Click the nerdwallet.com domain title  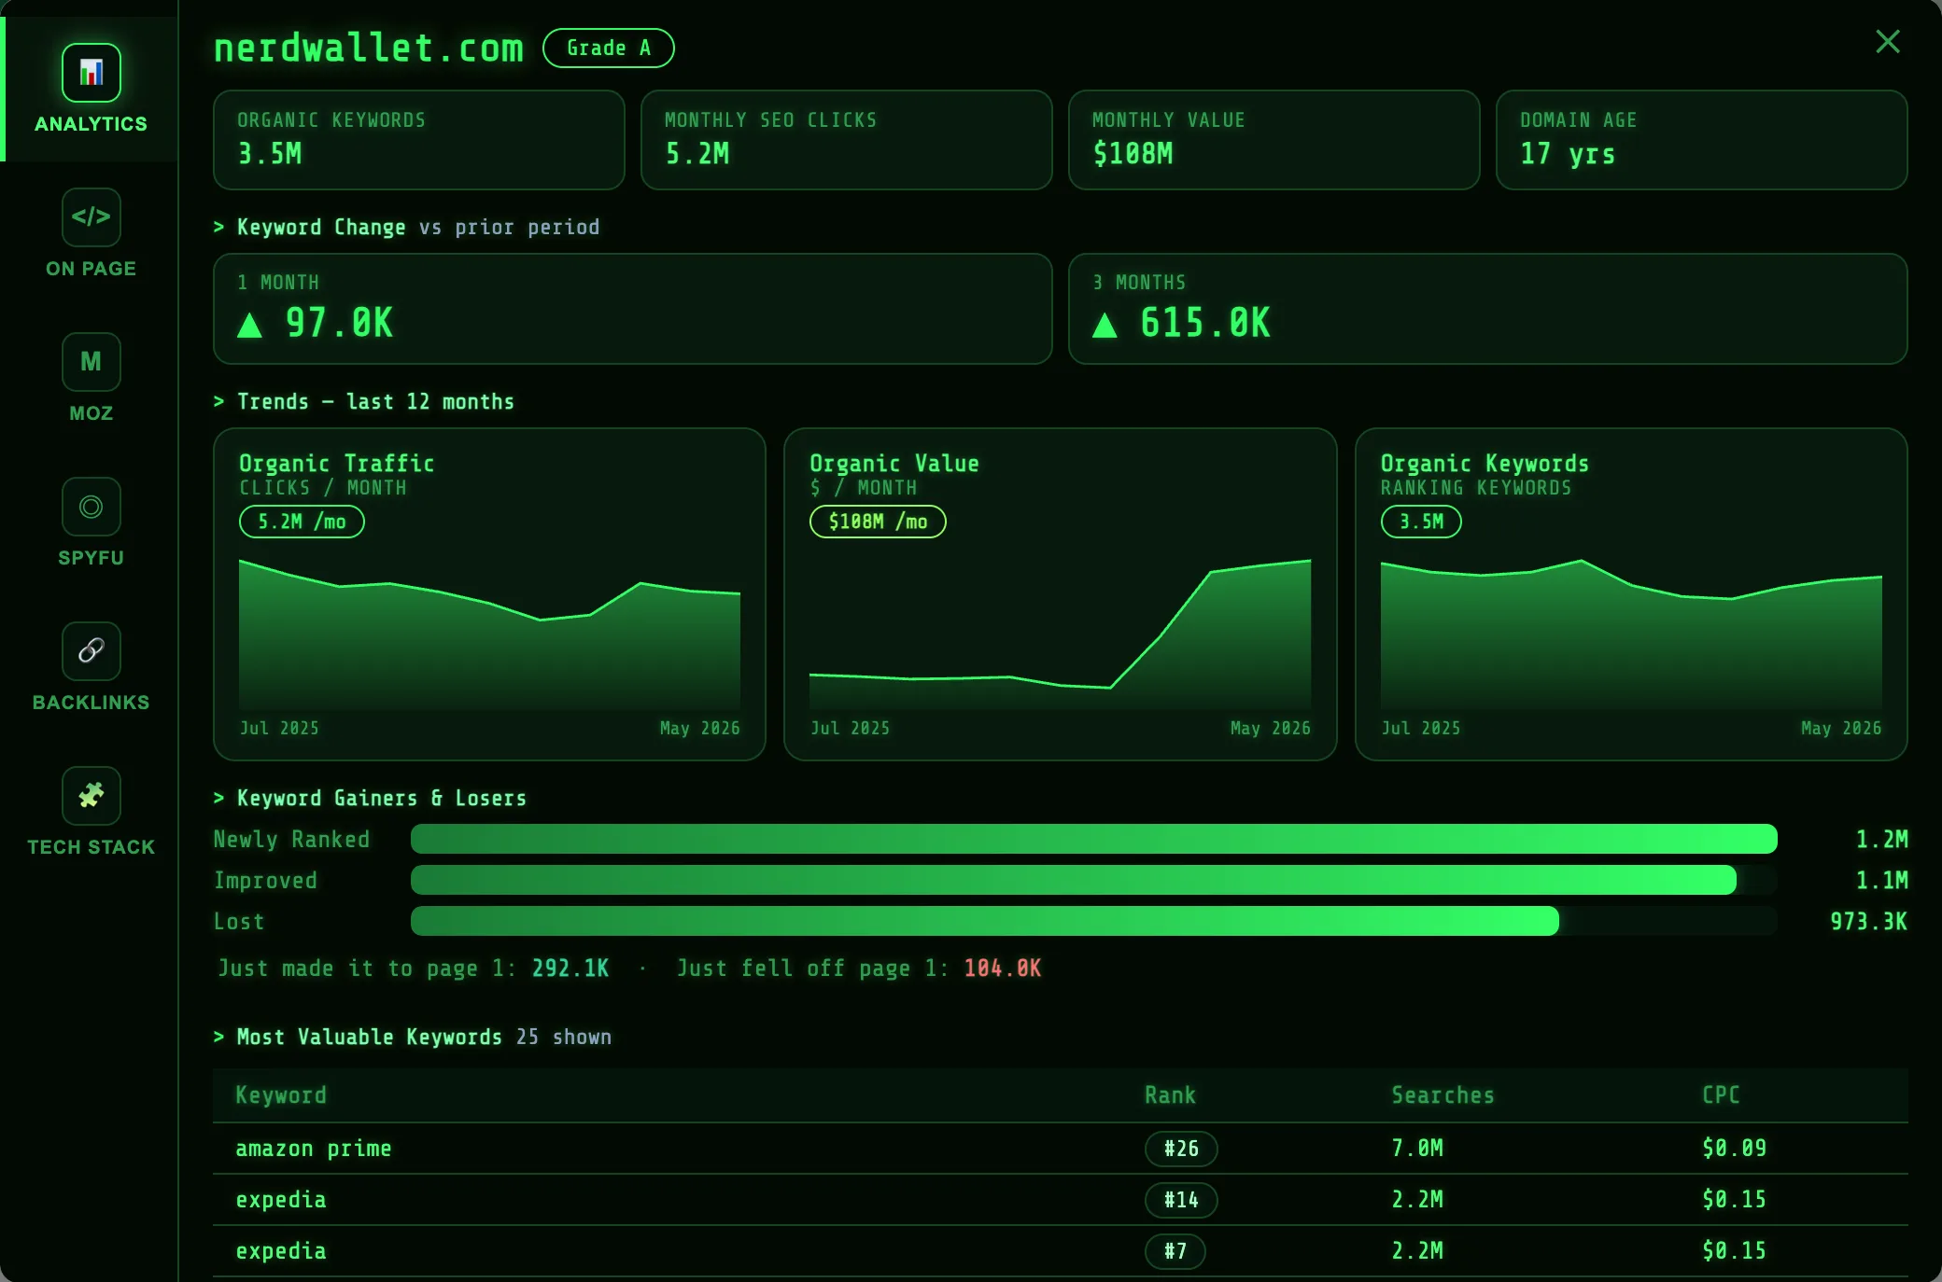click(369, 48)
